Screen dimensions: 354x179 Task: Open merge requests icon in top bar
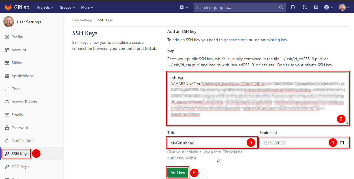(x=304, y=7)
